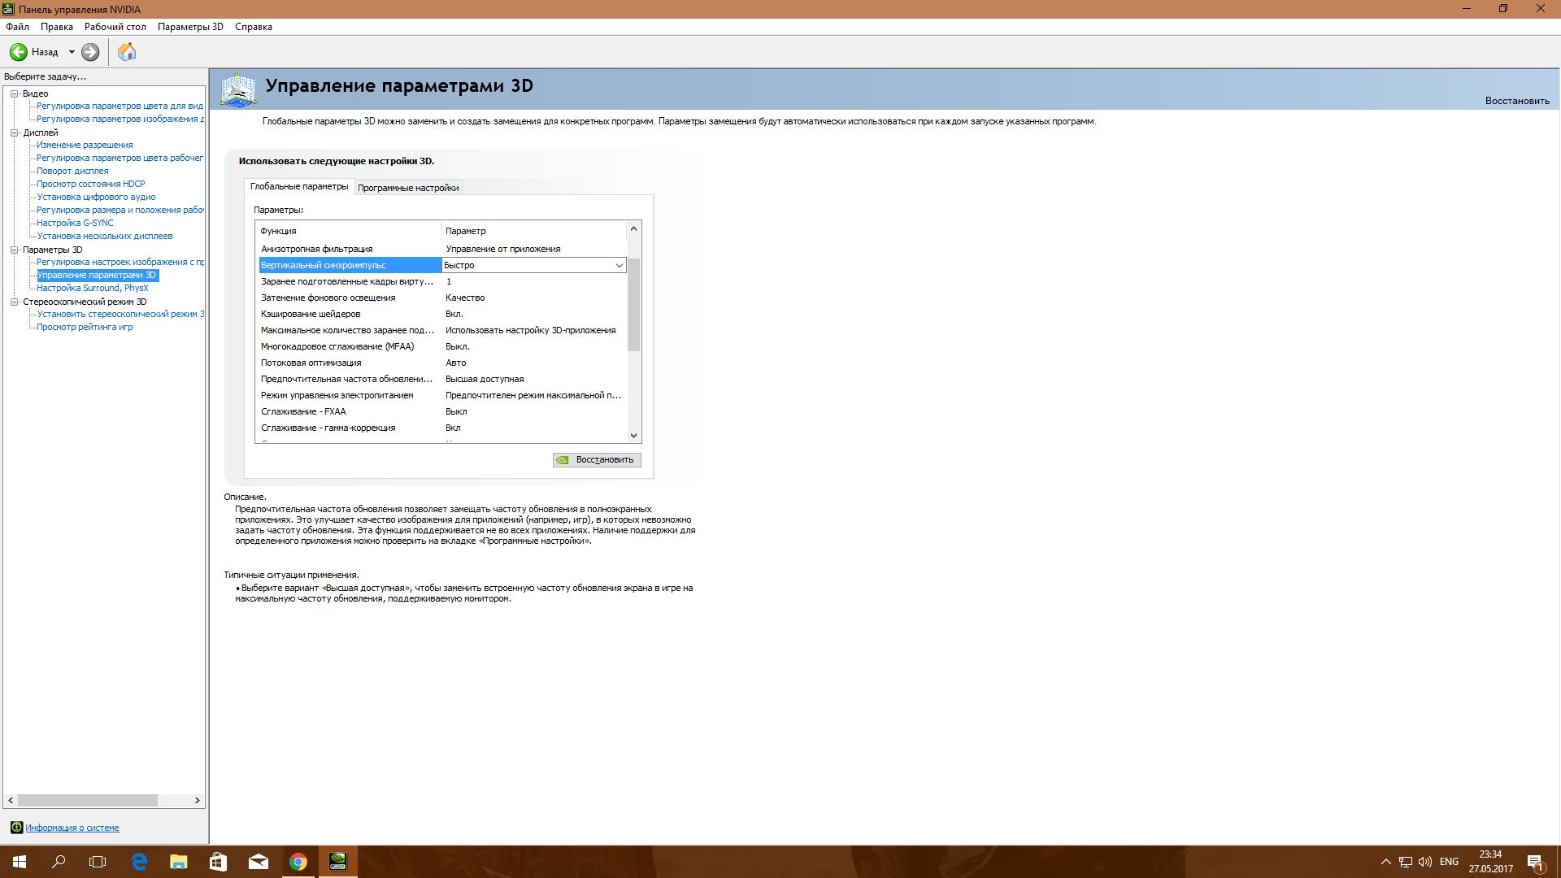Open Task View on the taskbar
Image resolution: width=1561 pixels, height=878 pixels.
(x=98, y=862)
